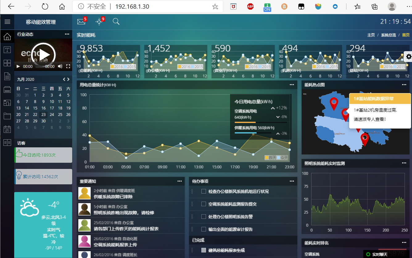Open the 行业动态 panel options (three dots)
Image resolution: width=412 pixels, height=258 pixels.
pos(67,34)
